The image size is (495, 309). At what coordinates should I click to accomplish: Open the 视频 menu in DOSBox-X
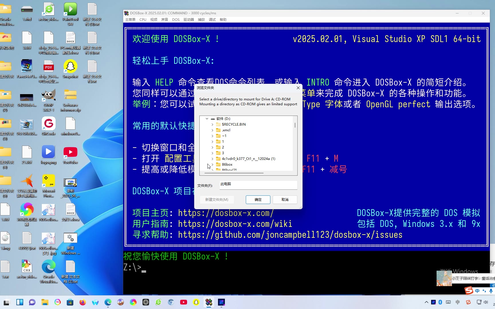pyautogui.click(x=154, y=19)
